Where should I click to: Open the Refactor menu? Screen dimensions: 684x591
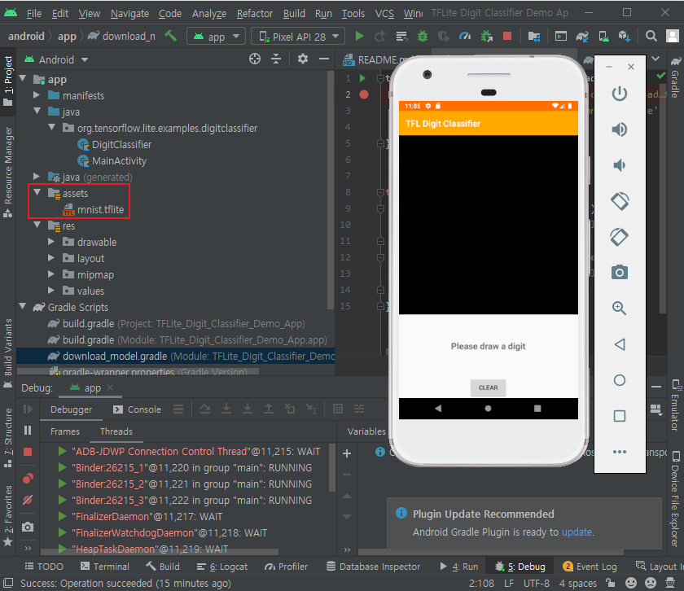(x=255, y=14)
